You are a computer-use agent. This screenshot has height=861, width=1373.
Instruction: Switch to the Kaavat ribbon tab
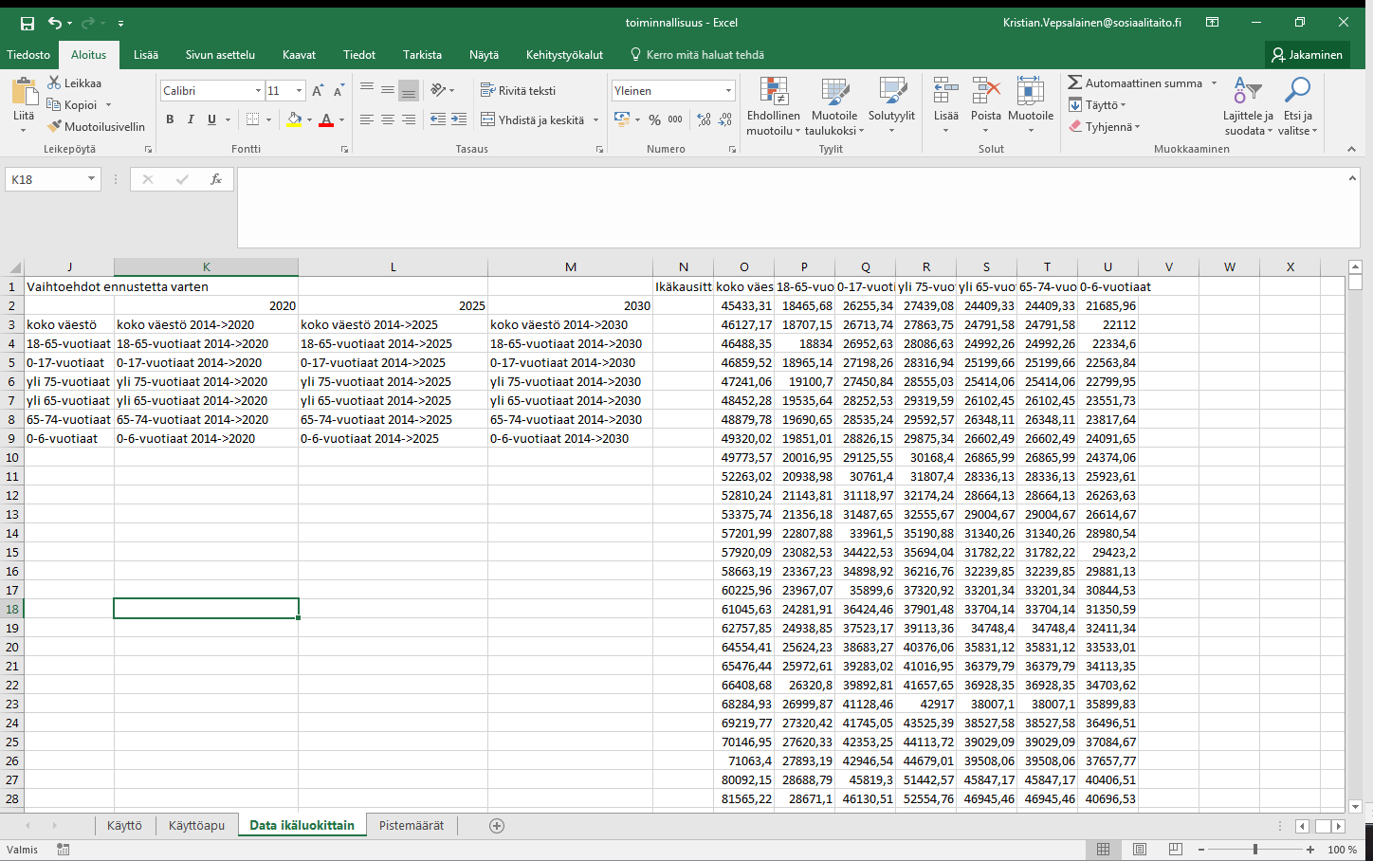[299, 54]
